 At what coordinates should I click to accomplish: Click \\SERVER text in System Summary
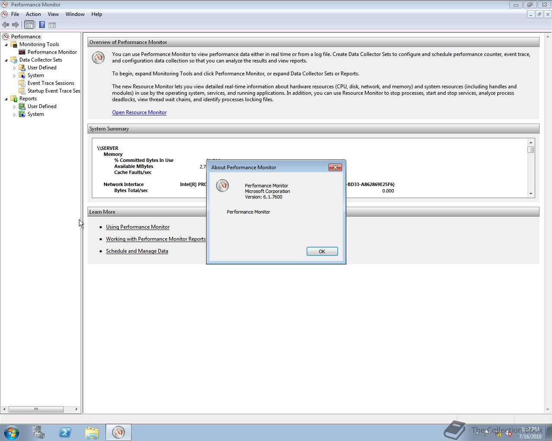(x=107, y=148)
